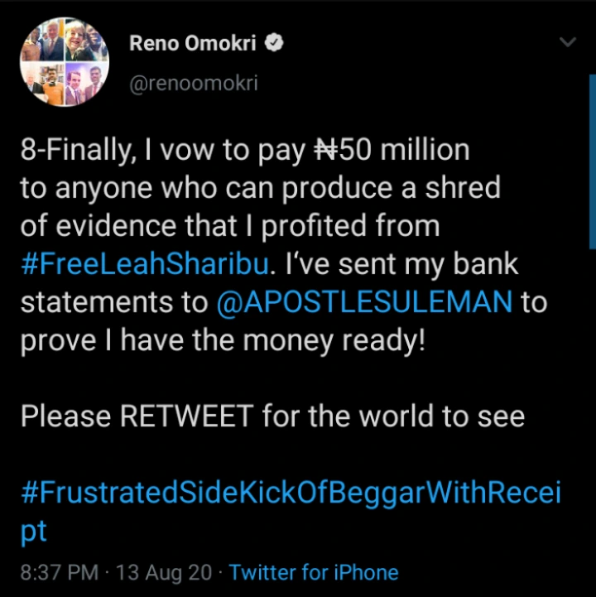Click the "prove I have the money ready!" line
The width and height of the screenshot is (596, 597).
(x=223, y=340)
